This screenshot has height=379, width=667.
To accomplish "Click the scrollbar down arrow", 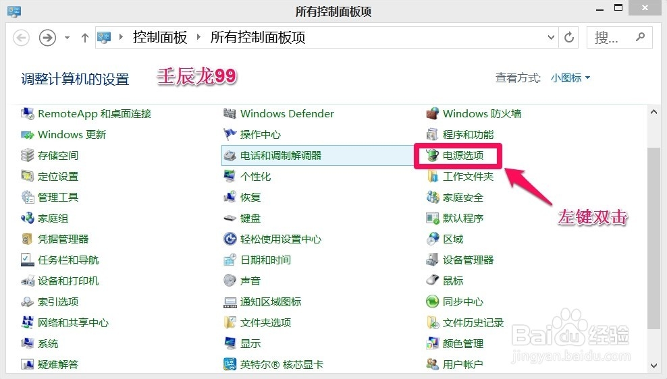I will point(653,366).
